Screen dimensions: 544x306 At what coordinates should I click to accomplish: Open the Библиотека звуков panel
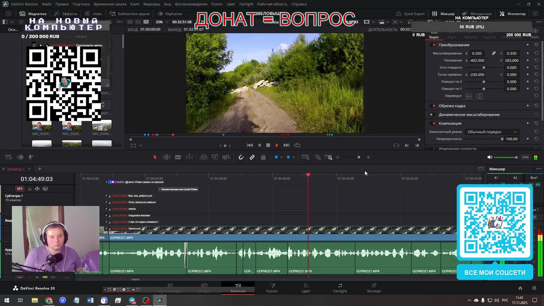pos(130,14)
